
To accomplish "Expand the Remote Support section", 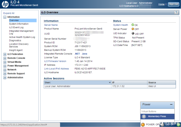I will (x=5, y=74).
